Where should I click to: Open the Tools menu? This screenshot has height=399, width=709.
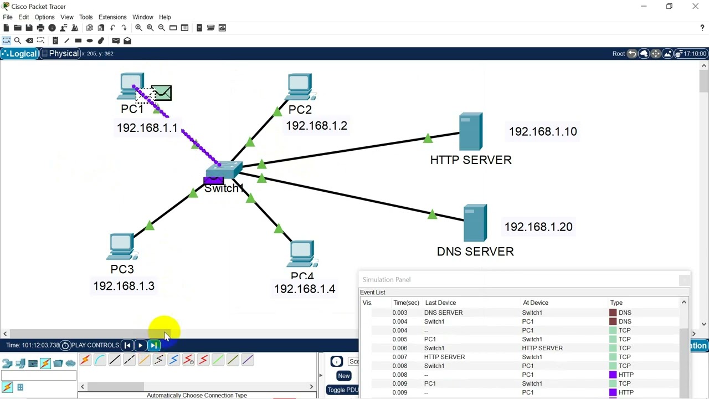pyautogui.click(x=85, y=17)
